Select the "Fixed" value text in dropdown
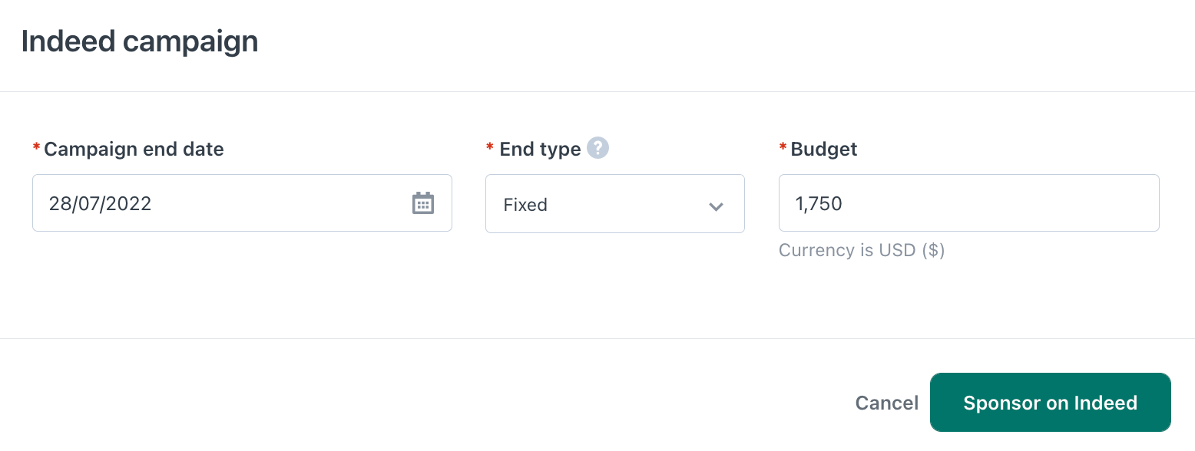 tap(525, 205)
